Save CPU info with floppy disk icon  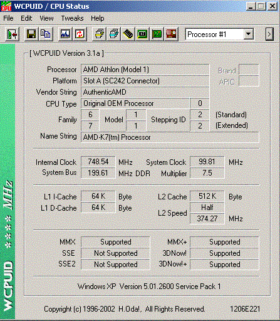click(31, 34)
